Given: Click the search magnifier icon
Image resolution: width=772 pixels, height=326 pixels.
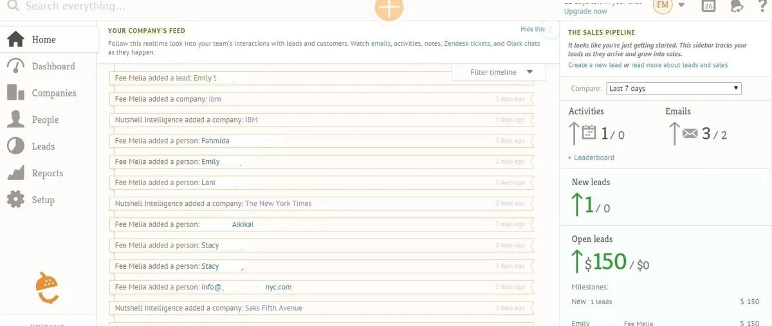Looking at the screenshot, I should click(12, 6).
